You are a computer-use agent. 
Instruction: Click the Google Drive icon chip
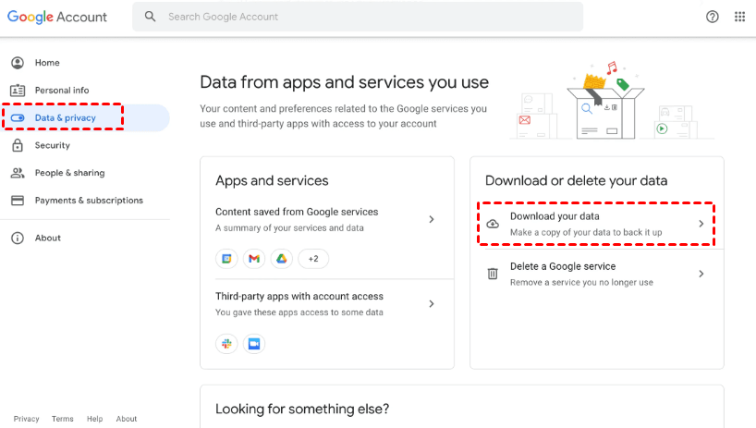[282, 259]
